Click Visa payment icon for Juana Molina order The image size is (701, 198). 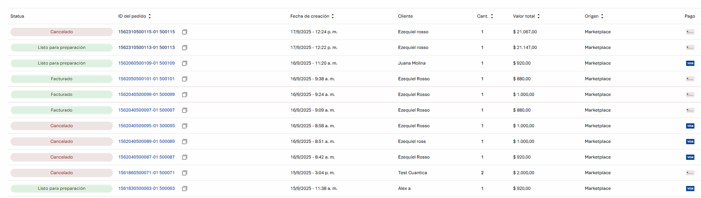(x=690, y=63)
